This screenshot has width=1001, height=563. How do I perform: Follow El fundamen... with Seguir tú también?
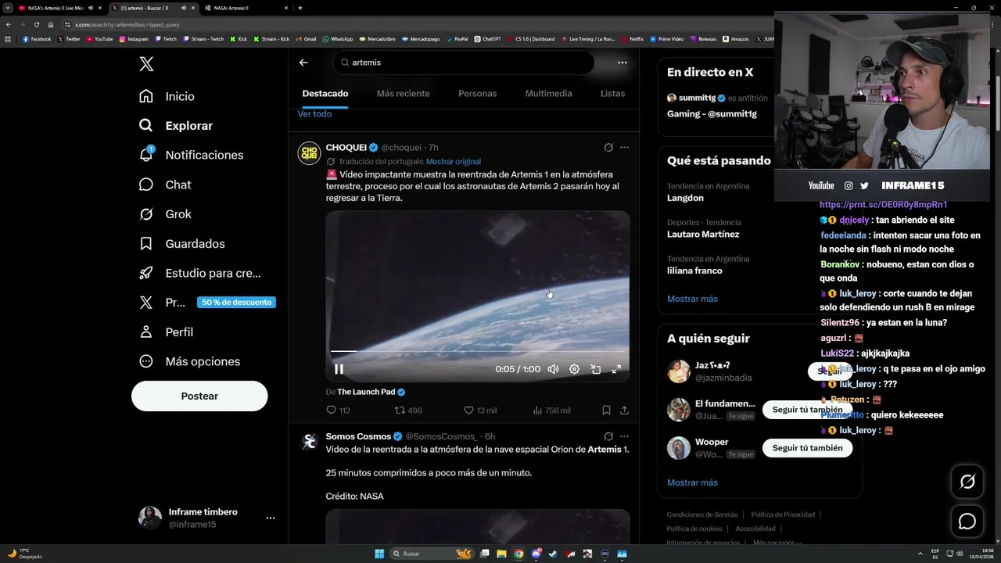[x=807, y=410]
